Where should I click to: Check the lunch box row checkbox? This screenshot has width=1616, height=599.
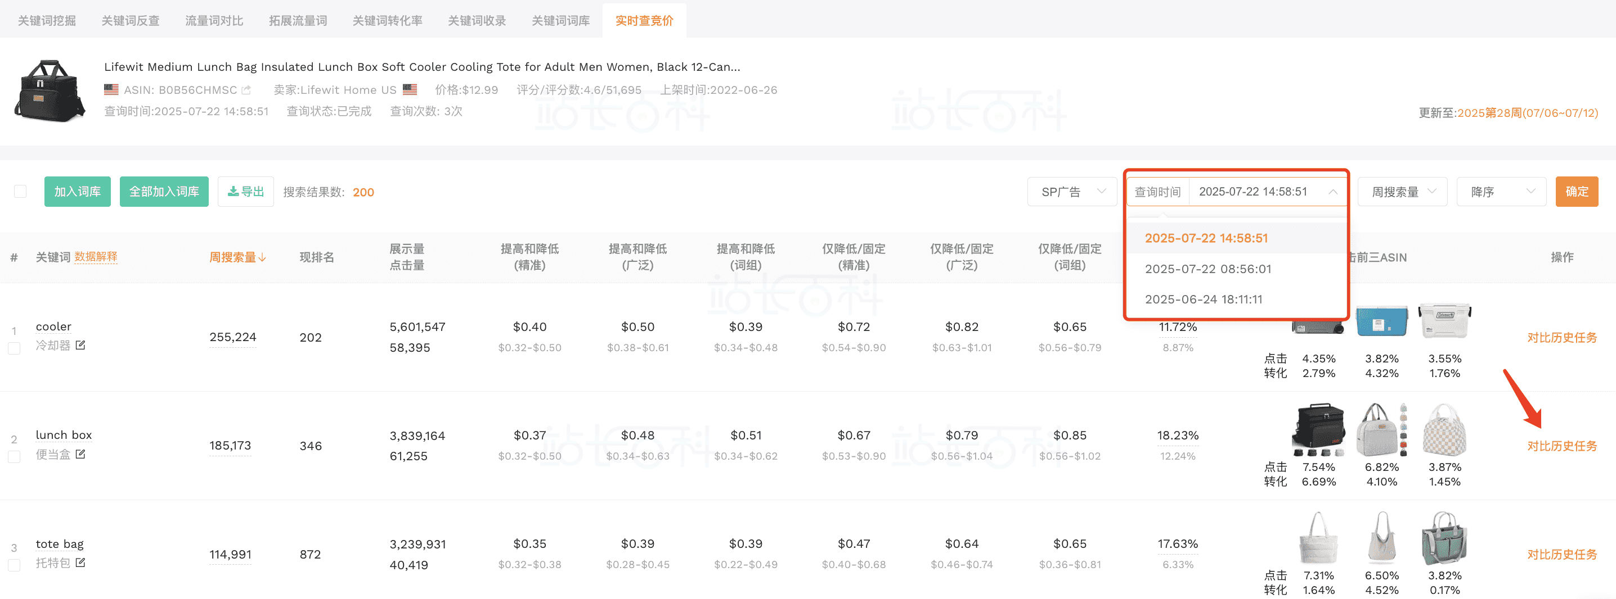coord(14,457)
